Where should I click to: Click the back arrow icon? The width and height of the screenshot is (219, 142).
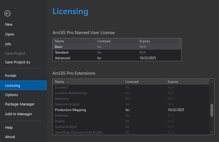pos(8,13)
